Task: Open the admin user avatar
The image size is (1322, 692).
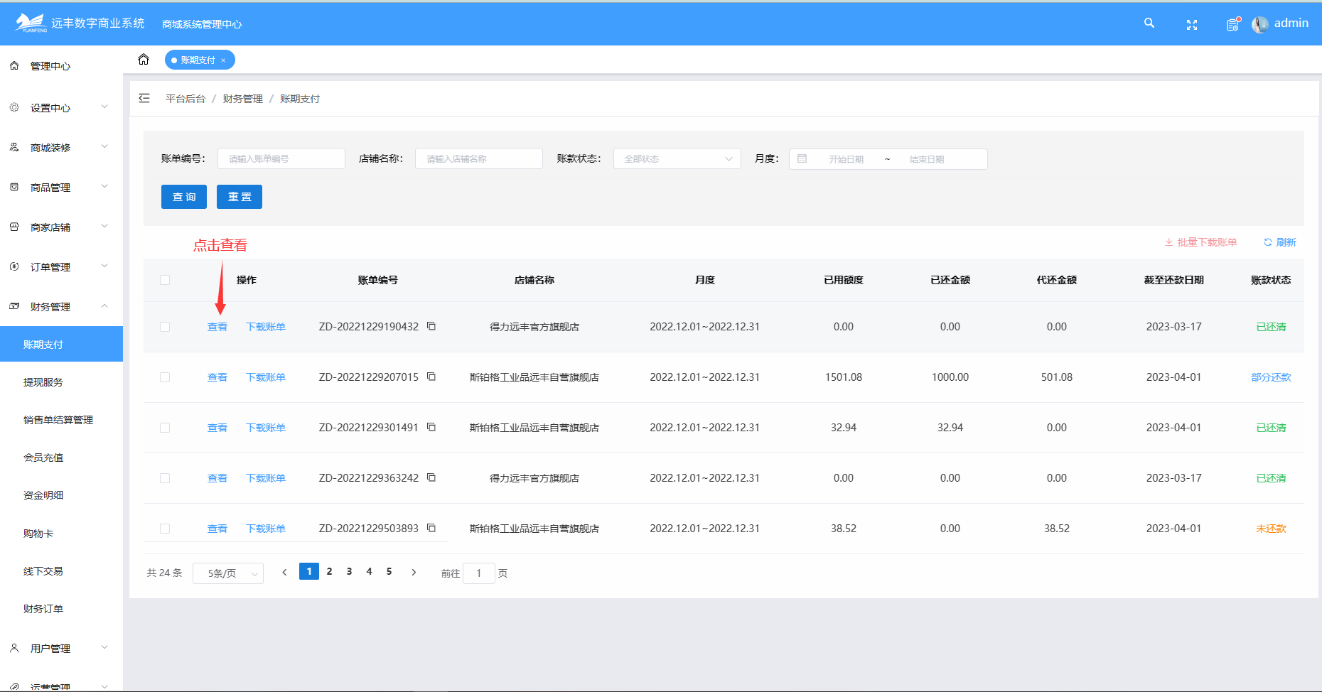Action: [x=1259, y=24]
